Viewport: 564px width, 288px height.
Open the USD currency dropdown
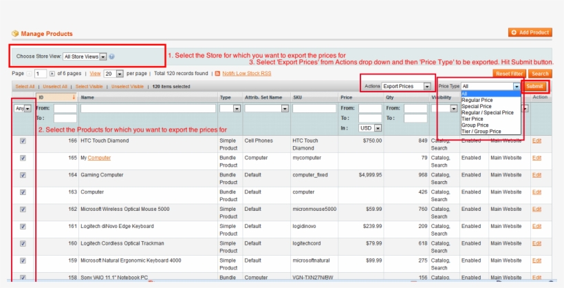[x=370, y=128]
